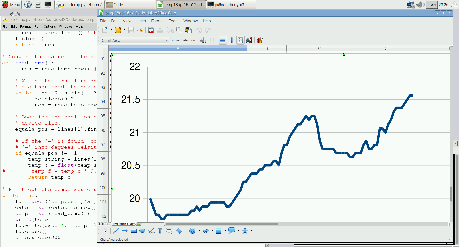Click the horizontal scrollbar below the chart
The image size is (459, 247).
(x=221, y=224)
